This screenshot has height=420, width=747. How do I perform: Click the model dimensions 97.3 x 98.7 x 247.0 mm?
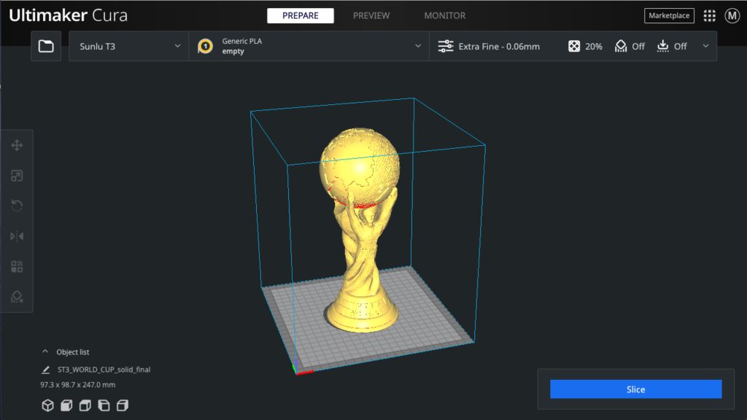point(77,385)
